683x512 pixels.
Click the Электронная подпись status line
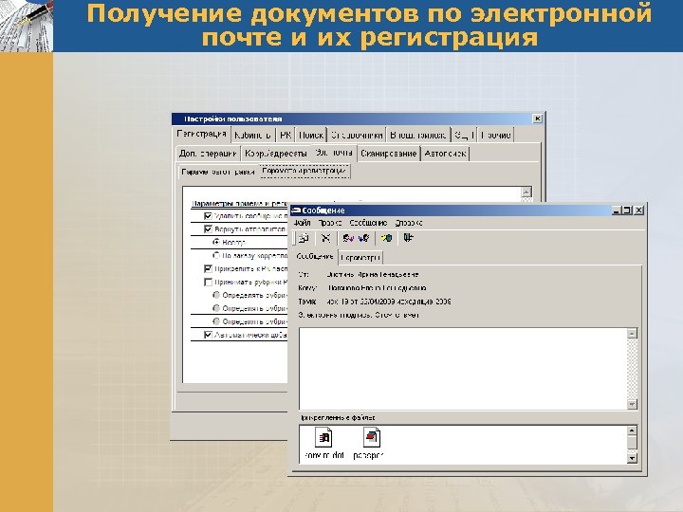(358, 315)
